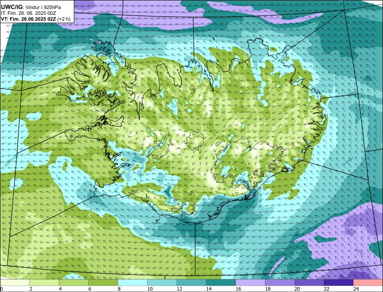Click the olive green 6–8 legend swatch
The height and width of the screenshot is (292, 383).
(x=103, y=283)
